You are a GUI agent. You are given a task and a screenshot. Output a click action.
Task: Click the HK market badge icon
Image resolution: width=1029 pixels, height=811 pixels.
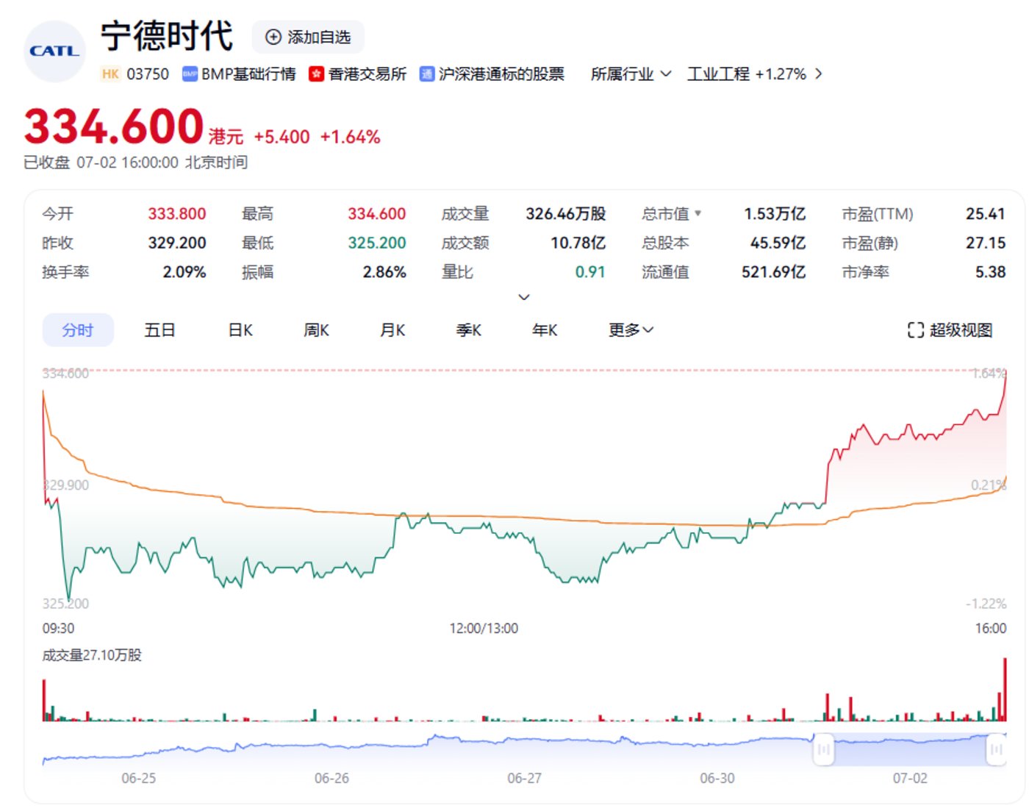pos(110,74)
